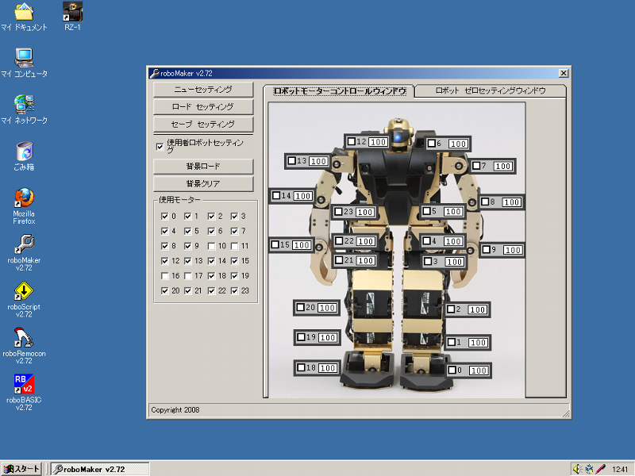Open the スタート menu
This screenshot has height=476, width=635.
click(21, 469)
